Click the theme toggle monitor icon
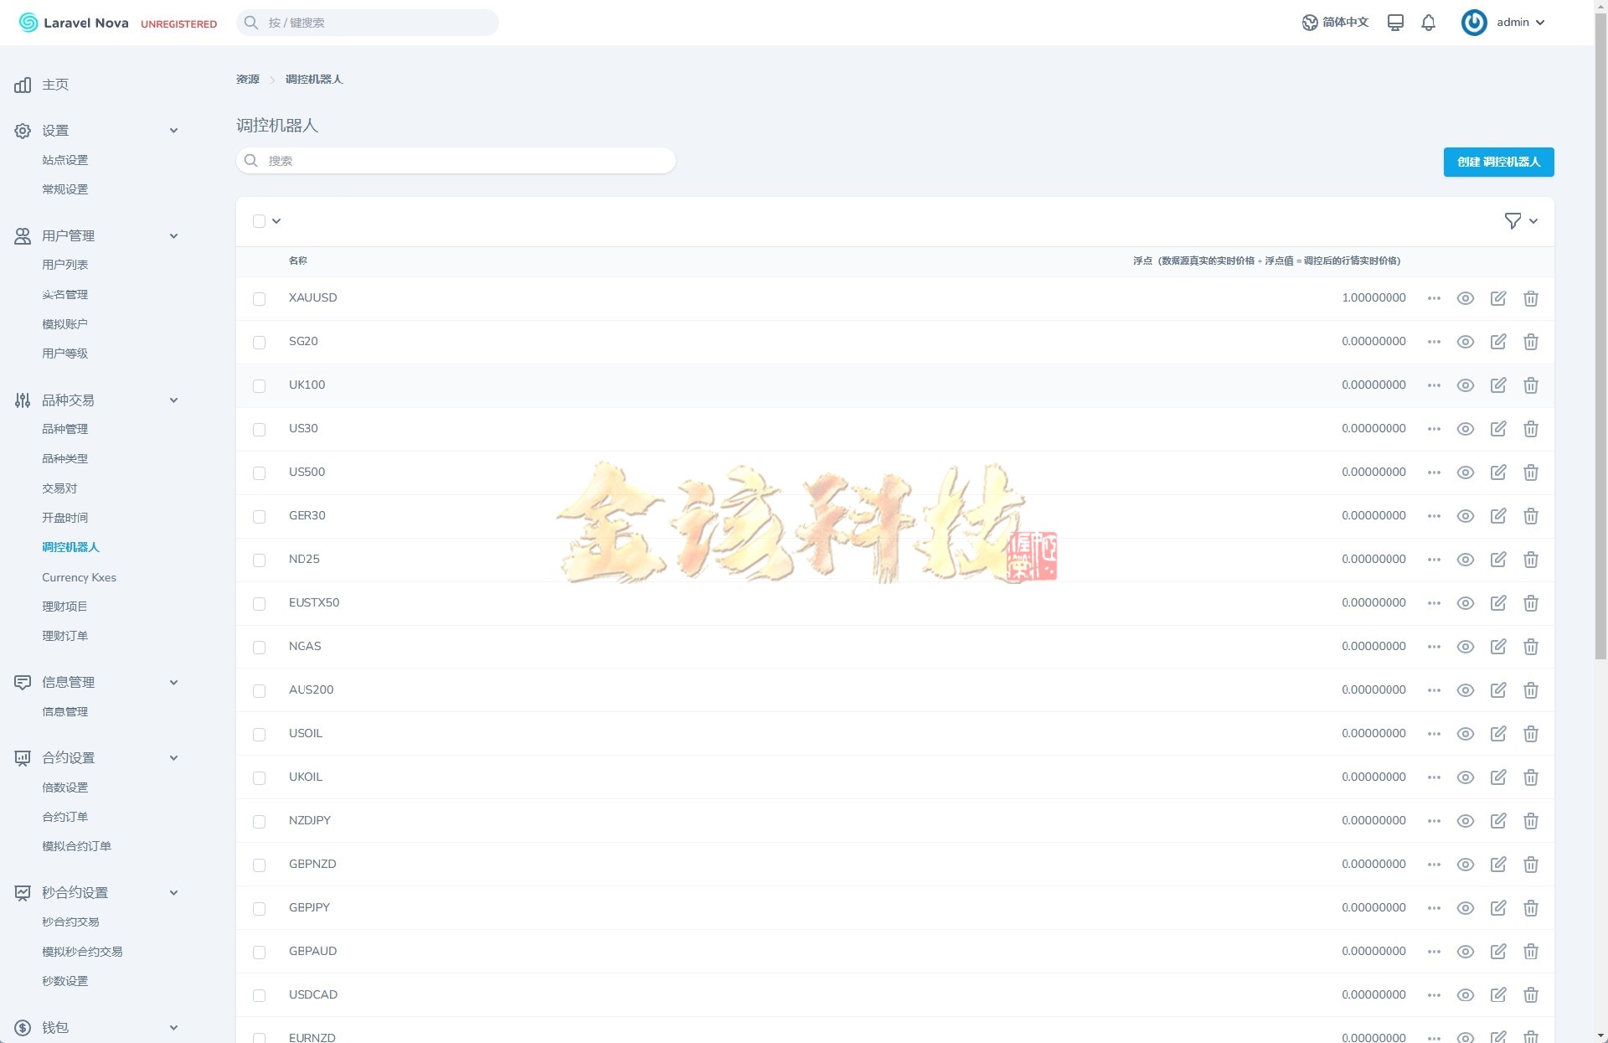Viewport: 1608px width, 1043px height. click(x=1395, y=23)
